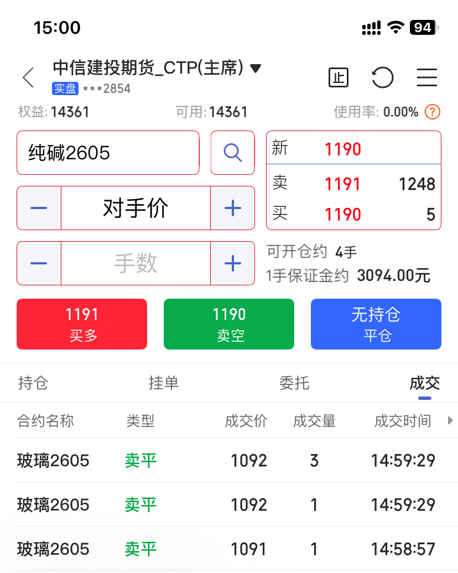The width and height of the screenshot is (458, 573).
Task: Open the hamburger menu icon
Action: pyautogui.click(x=427, y=77)
